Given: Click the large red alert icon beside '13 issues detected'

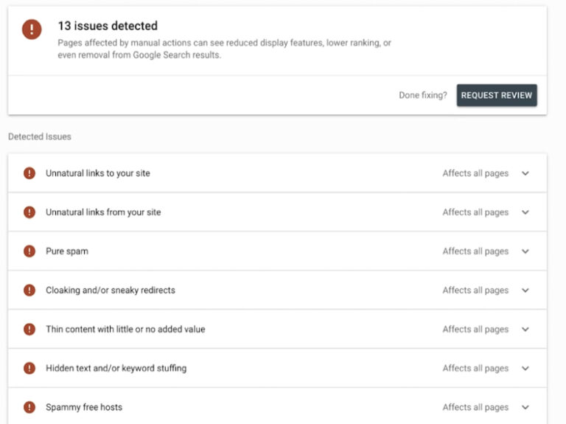Looking at the screenshot, I should tap(32, 29).
